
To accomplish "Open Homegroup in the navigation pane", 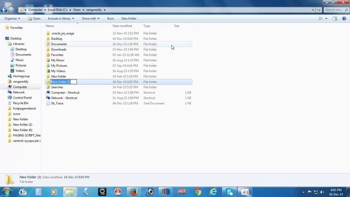I will (x=21, y=76).
